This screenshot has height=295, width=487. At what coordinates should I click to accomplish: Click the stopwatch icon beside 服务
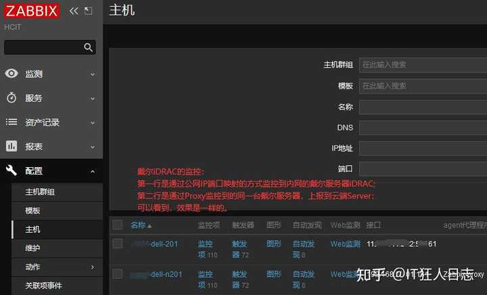coord(11,98)
